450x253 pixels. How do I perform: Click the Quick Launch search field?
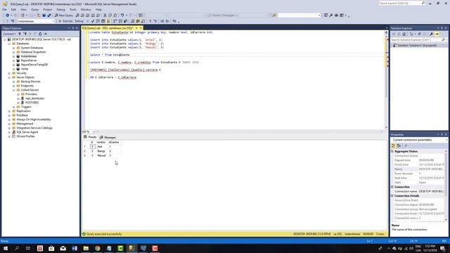[x=399, y=3]
